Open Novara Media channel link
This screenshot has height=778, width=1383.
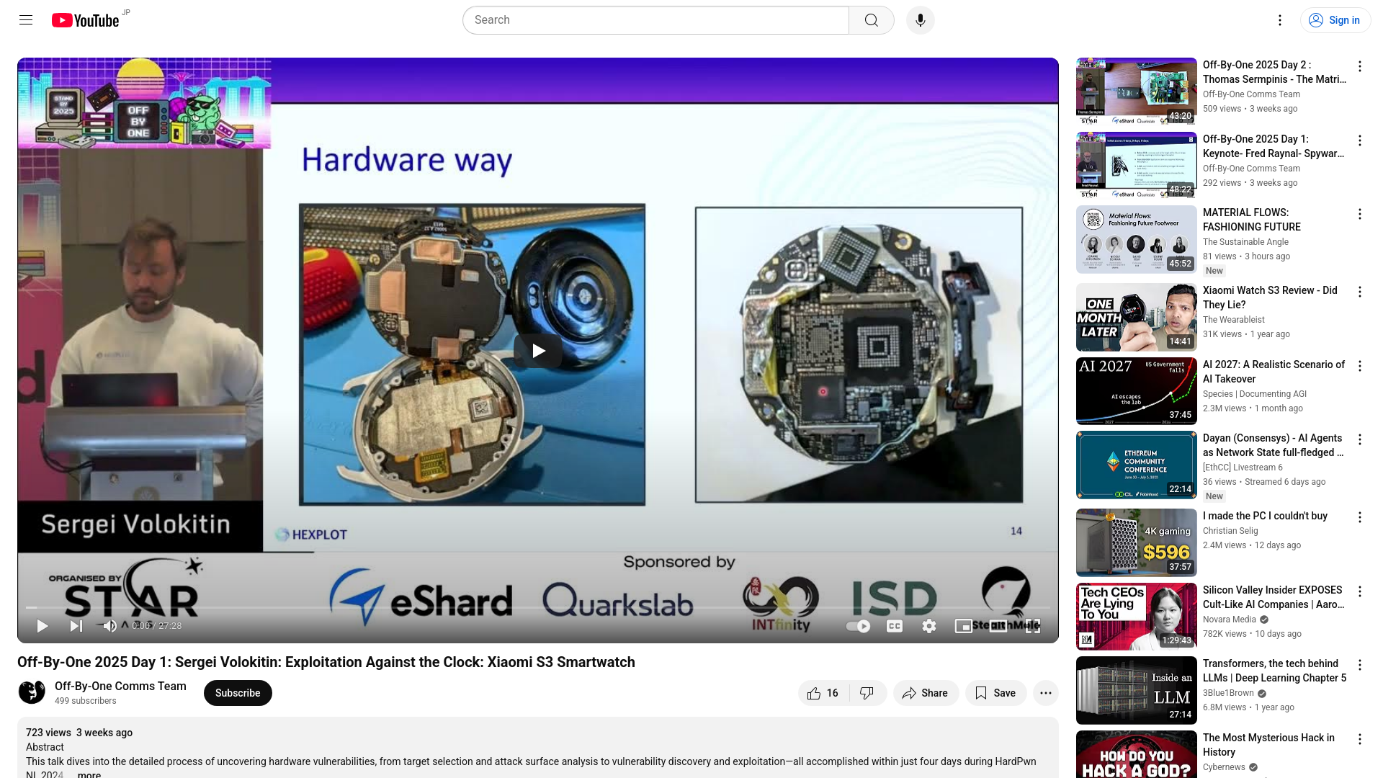coord(1230,620)
